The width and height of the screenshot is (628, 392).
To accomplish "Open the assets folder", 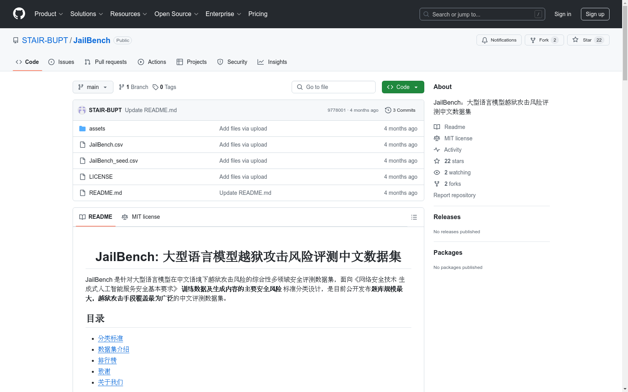I will click(x=97, y=129).
